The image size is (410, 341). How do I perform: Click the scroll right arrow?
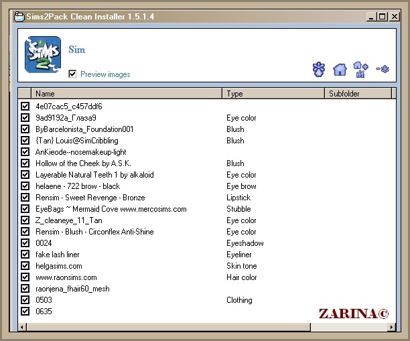click(391, 327)
